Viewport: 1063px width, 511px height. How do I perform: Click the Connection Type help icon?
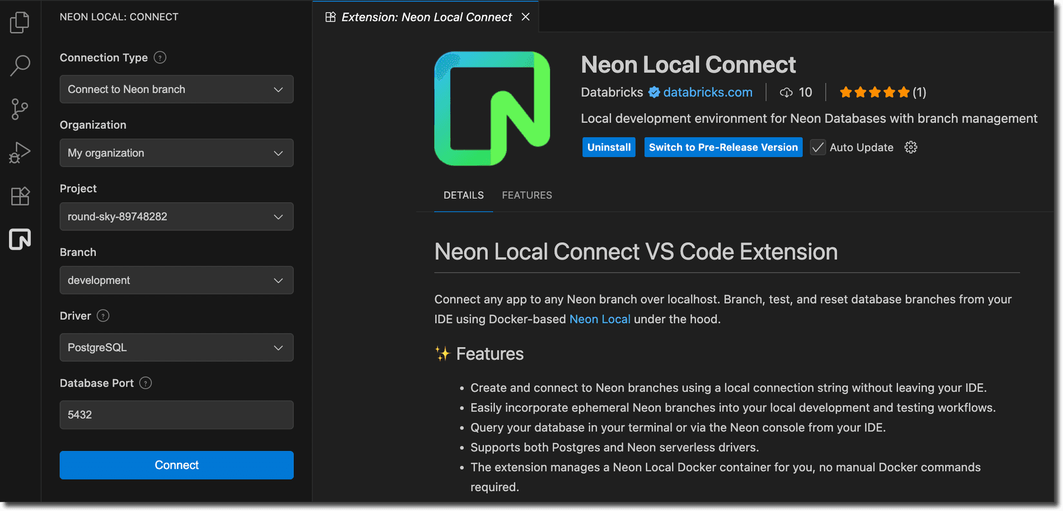[160, 57]
